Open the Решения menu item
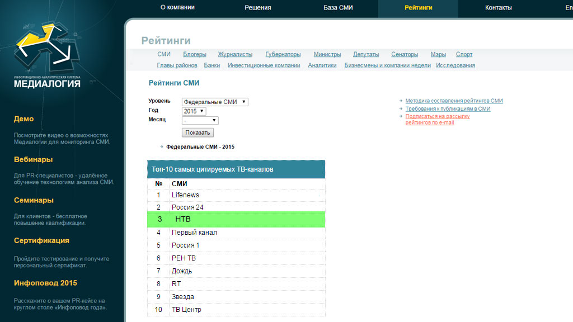573x322 pixels. click(x=257, y=8)
